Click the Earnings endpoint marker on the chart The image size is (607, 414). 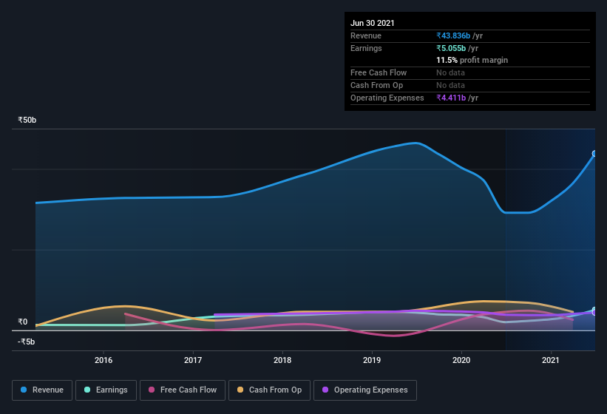[595, 310]
